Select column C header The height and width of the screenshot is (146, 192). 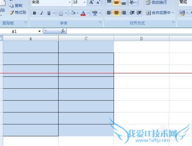(x=86, y=39)
